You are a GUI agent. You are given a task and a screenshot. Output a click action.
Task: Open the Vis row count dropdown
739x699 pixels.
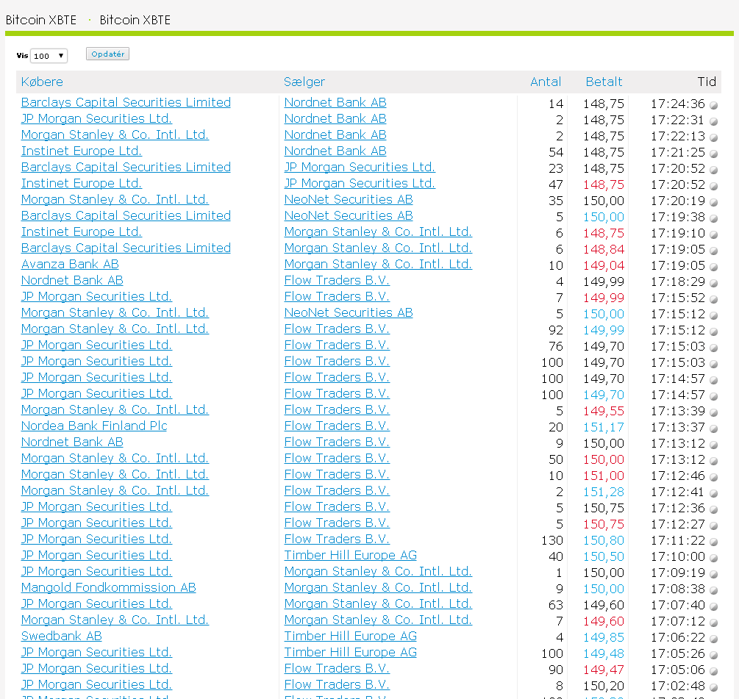click(x=49, y=56)
